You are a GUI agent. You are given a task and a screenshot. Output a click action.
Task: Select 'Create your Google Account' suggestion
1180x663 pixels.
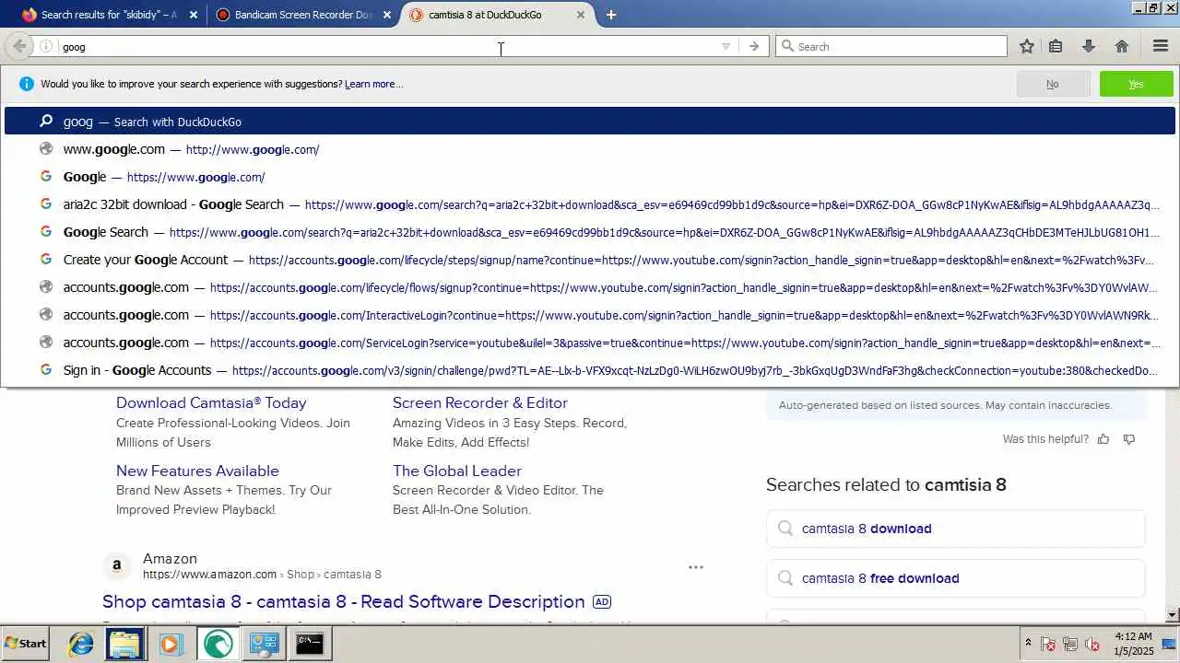[590, 260]
